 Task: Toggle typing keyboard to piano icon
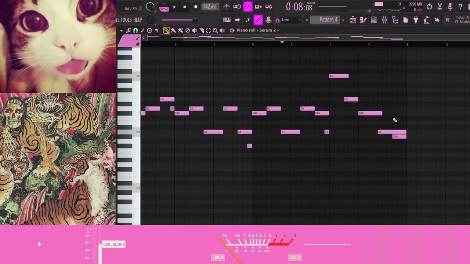coord(227,20)
